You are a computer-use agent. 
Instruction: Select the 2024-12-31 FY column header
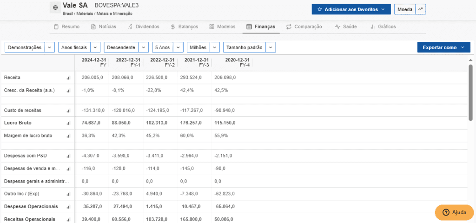pyautogui.click(x=94, y=62)
